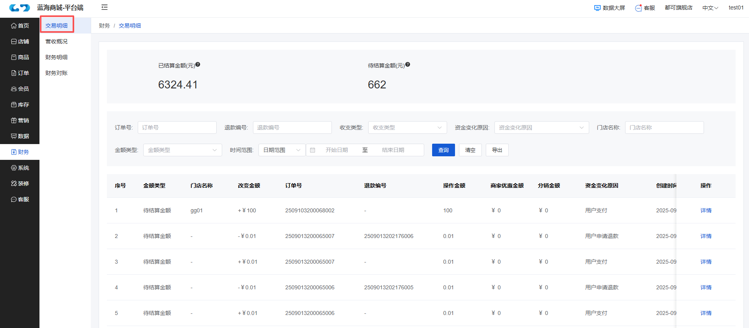
Task: Click the settled amount 6324.41
Action: tap(178, 84)
